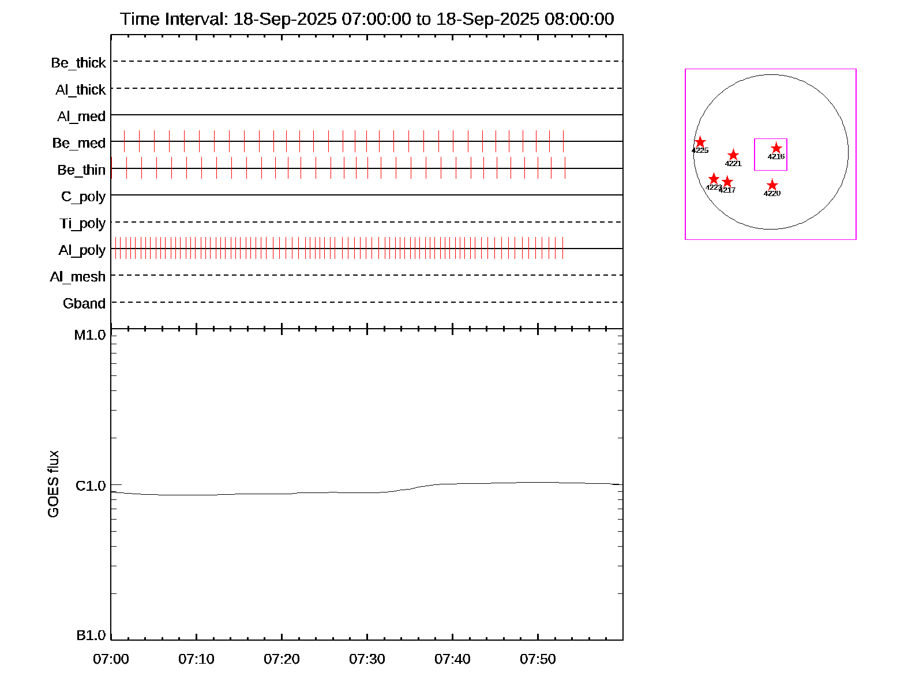The image size is (923, 692).
Task: Click the Time Interval plot title
Action: pyautogui.click(x=367, y=19)
